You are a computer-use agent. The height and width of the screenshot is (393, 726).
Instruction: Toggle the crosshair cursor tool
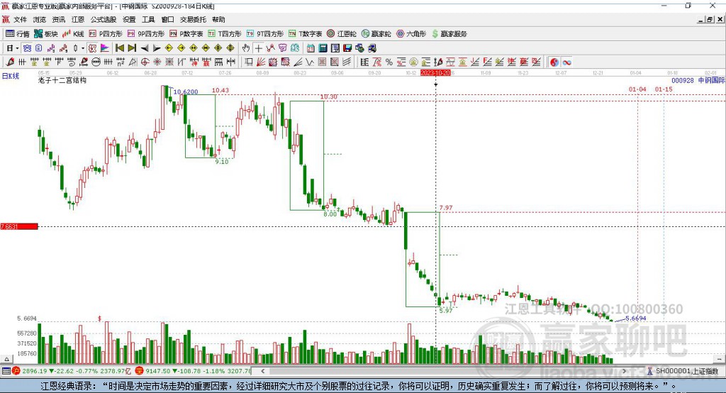(258, 48)
